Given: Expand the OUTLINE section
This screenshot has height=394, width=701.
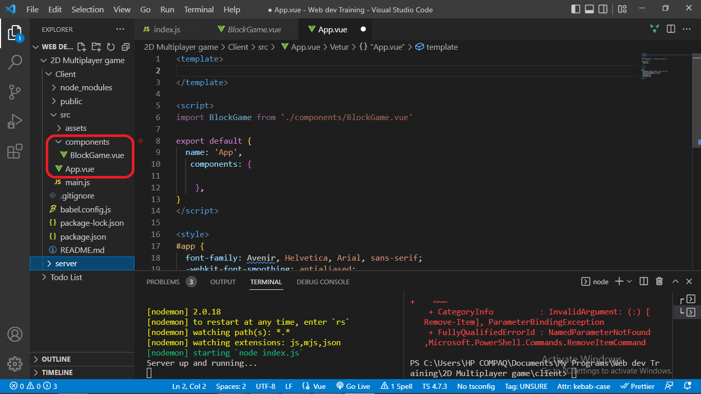Looking at the screenshot, I should [x=82, y=359].
